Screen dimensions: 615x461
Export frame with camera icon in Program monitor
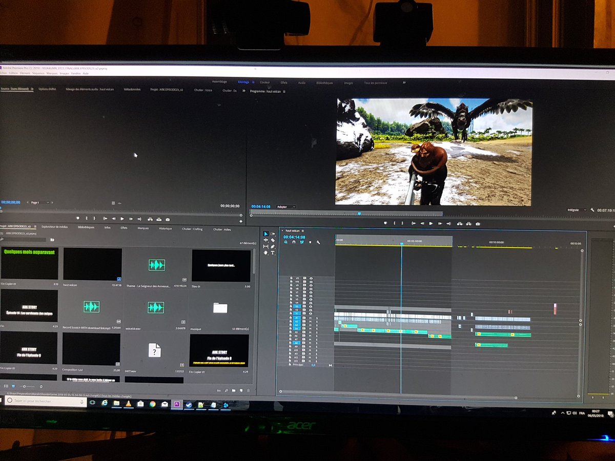[x=478, y=223]
